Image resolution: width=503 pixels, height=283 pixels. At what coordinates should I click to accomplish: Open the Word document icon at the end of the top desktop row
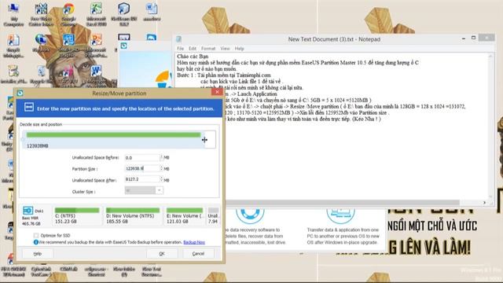coord(152,12)
